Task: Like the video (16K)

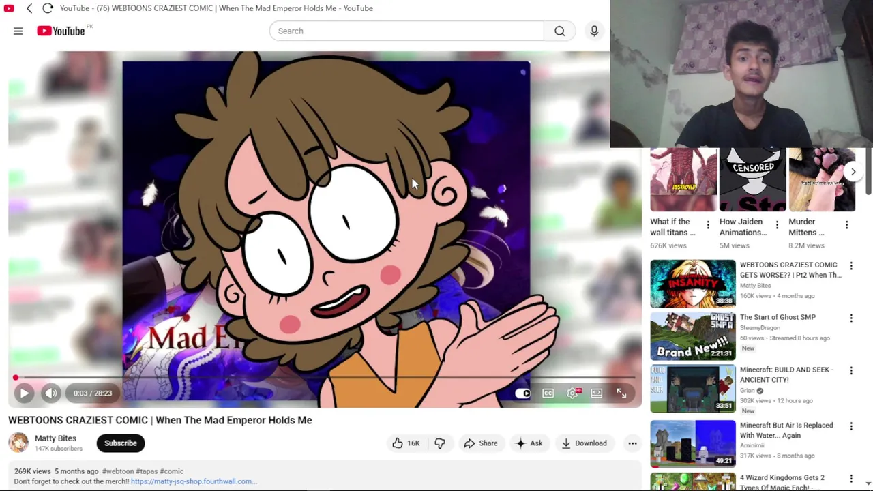Action: coord(406,443)
